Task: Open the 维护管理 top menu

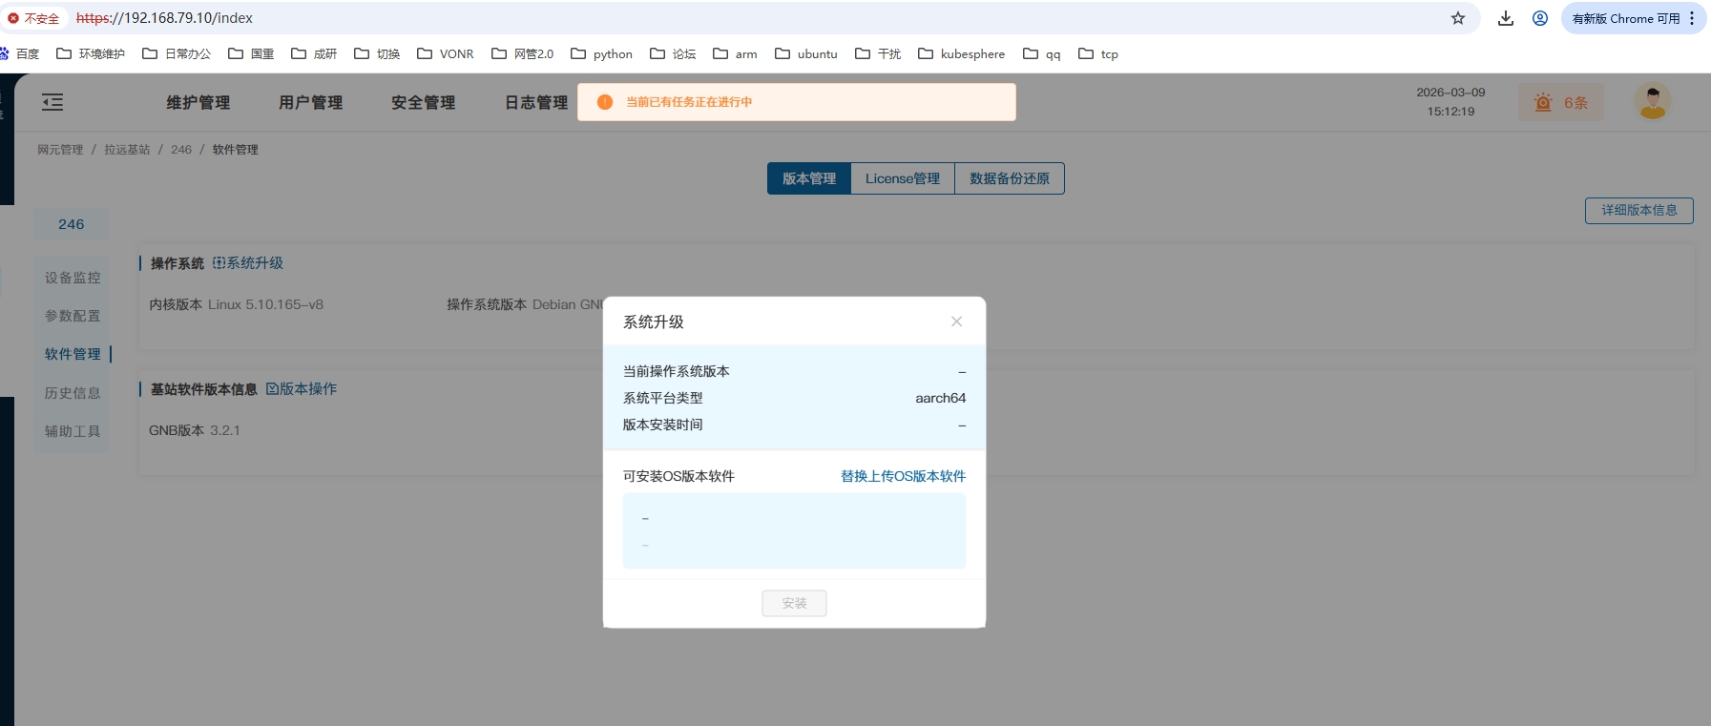Action: [198, 102]
